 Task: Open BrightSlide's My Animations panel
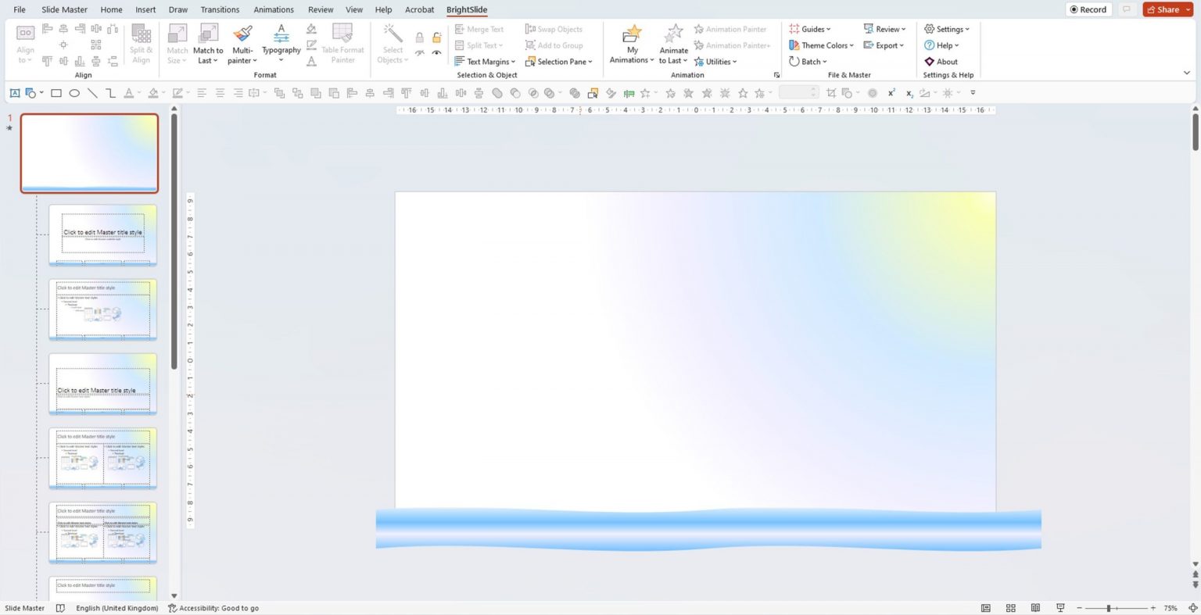point(631,45)
